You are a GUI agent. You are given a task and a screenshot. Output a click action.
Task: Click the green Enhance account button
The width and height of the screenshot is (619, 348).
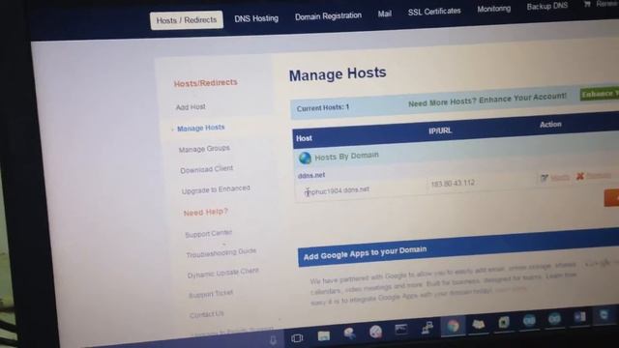(600, 94)
